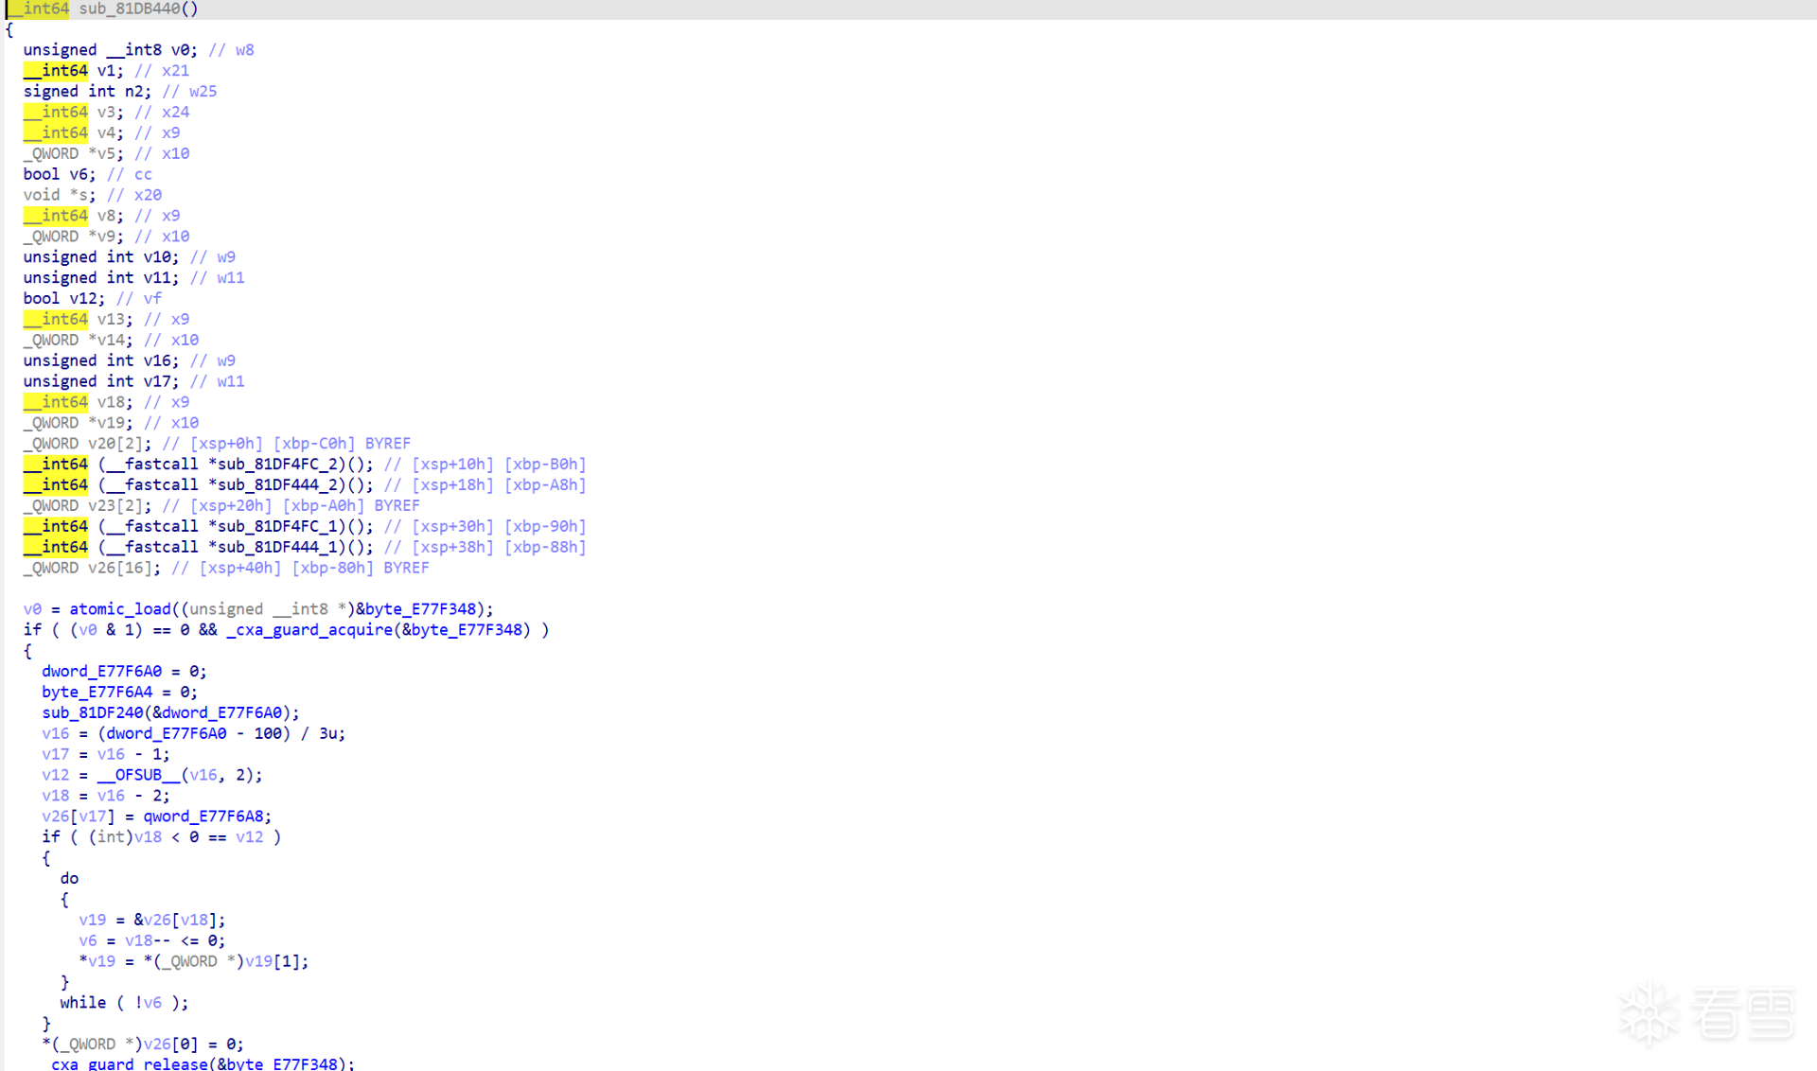1817x1071 pixels.
Task: Click the __OFSUB__ macro call
Action: tap(138, 775)
